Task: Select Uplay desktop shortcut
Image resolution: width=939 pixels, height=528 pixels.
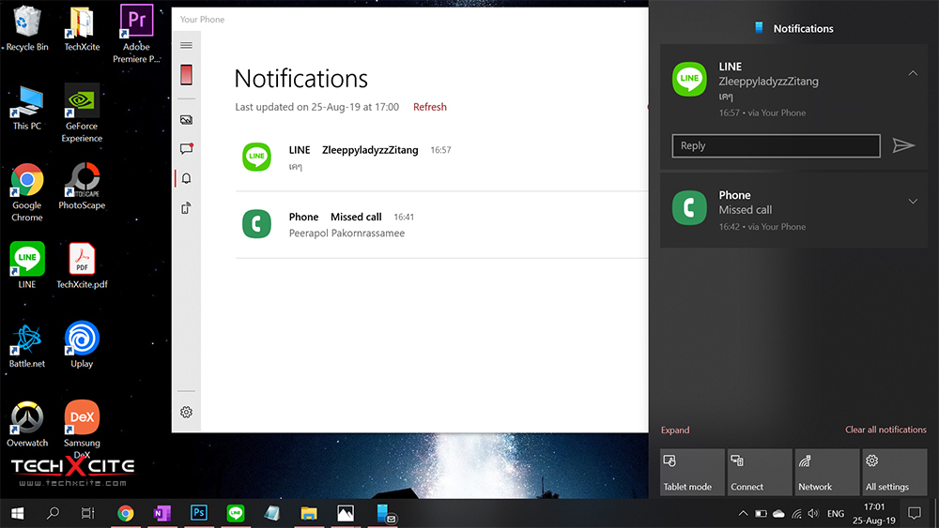Action: (x=82, y=345)
